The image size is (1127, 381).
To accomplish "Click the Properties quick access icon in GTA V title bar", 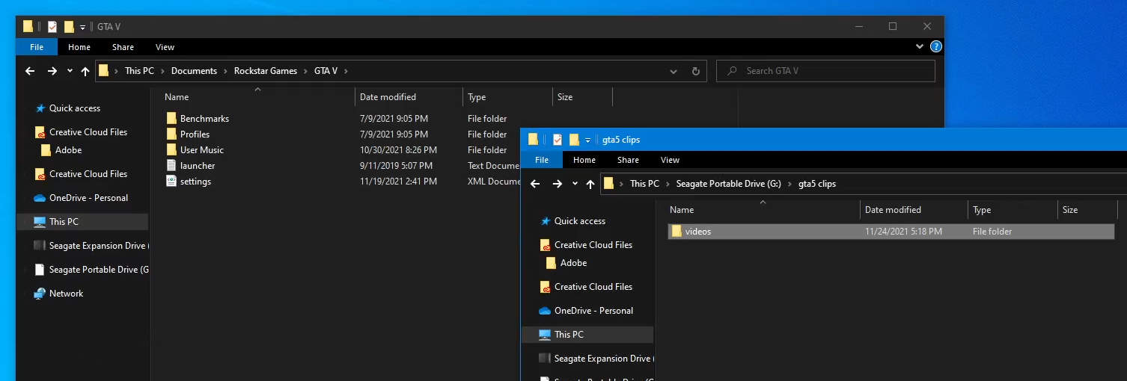I will (52, 27).
